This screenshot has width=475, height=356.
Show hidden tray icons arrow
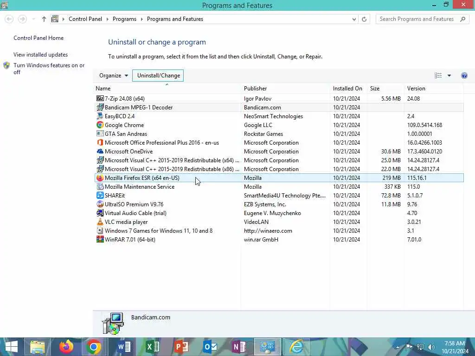click(x=398, y=347)
